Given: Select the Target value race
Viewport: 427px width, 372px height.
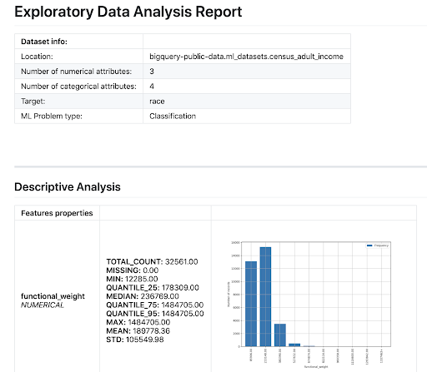Looking at the screenshot, I should pos(157,102).
